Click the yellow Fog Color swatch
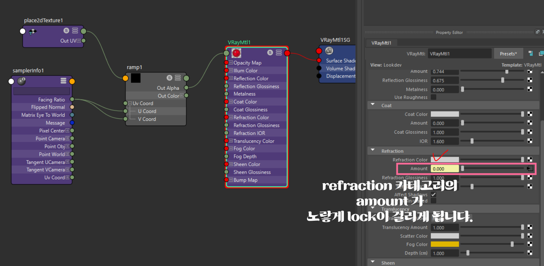The width and height of the screenshot is (544, 266). pyautogui.click(x=445, y=244)
